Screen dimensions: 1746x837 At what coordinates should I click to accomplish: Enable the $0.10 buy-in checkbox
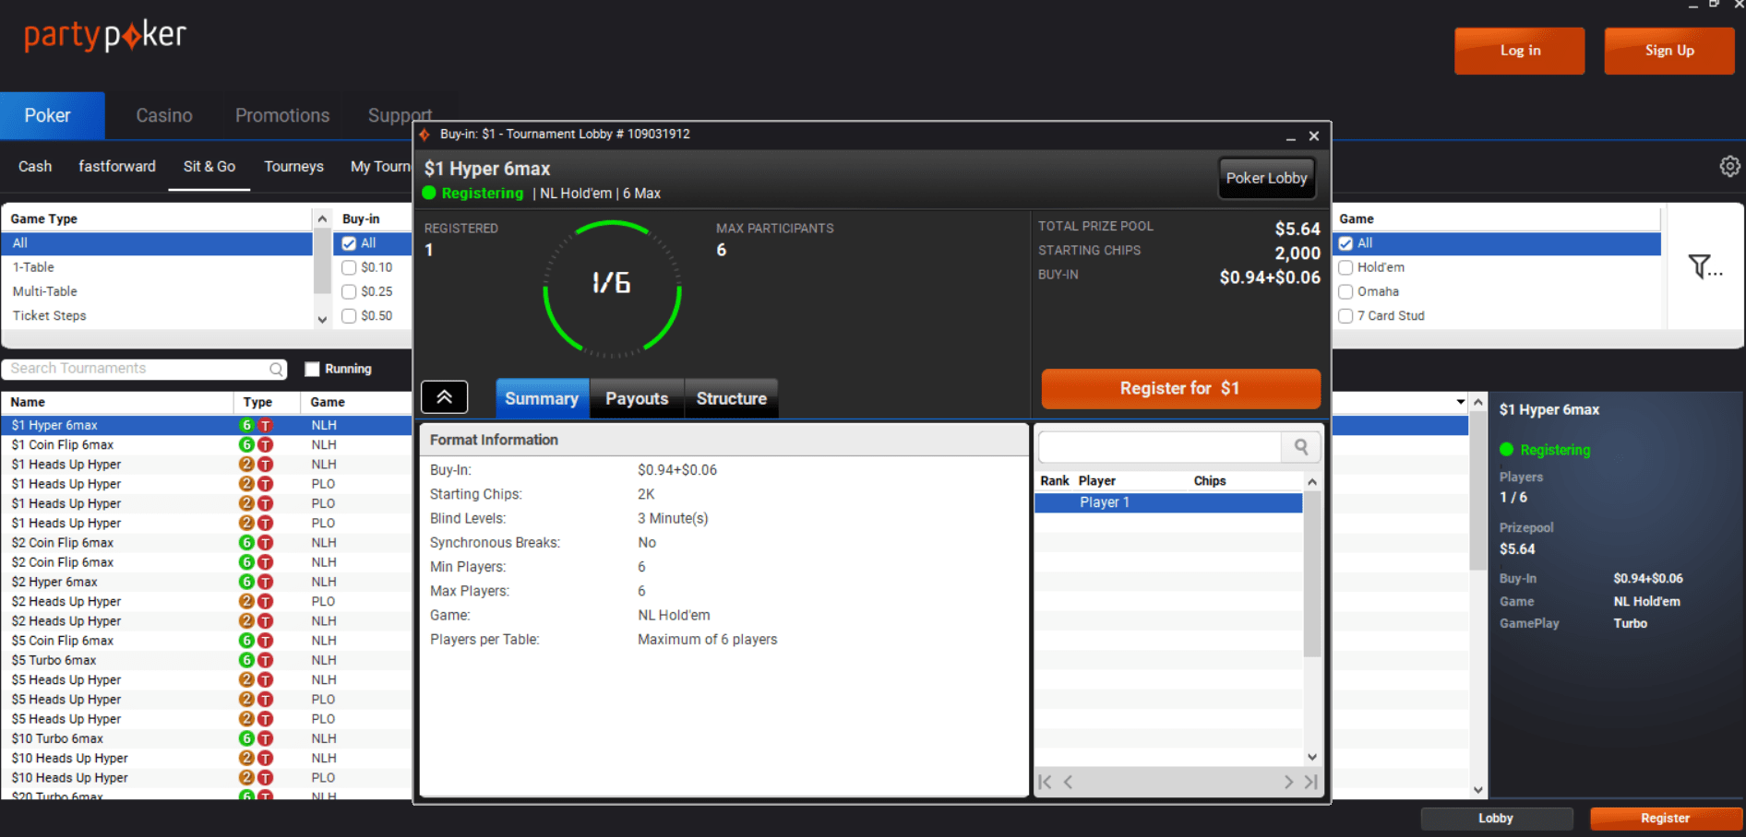click(x=349, y=267)
